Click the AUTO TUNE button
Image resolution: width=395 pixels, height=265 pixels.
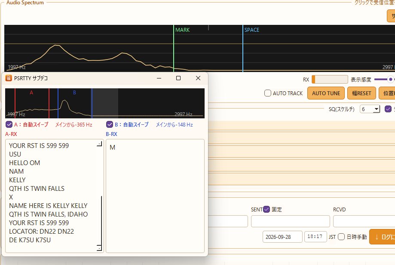click(x=326, y=93)
